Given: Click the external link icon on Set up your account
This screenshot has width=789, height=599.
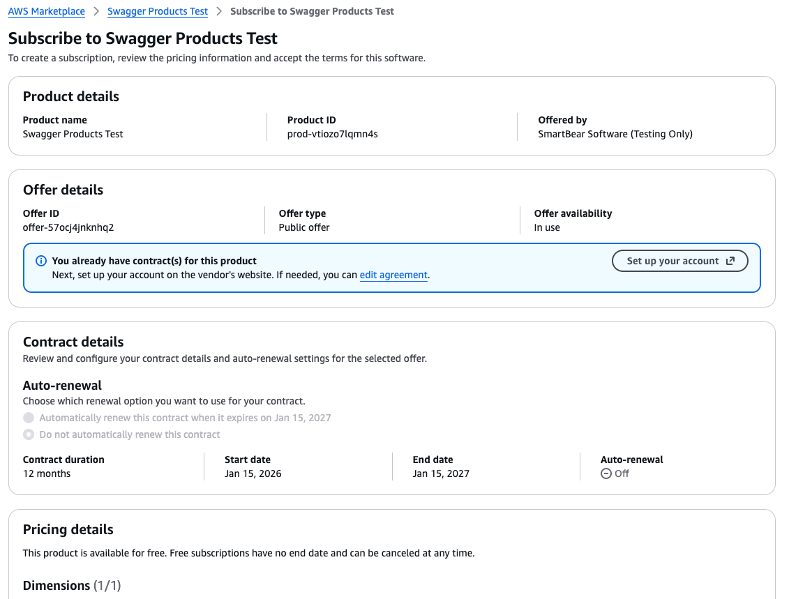Looking at the screenshot, I should point(730,261).
